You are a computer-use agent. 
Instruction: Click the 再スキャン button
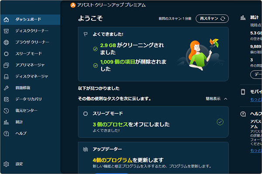(212, 18)
